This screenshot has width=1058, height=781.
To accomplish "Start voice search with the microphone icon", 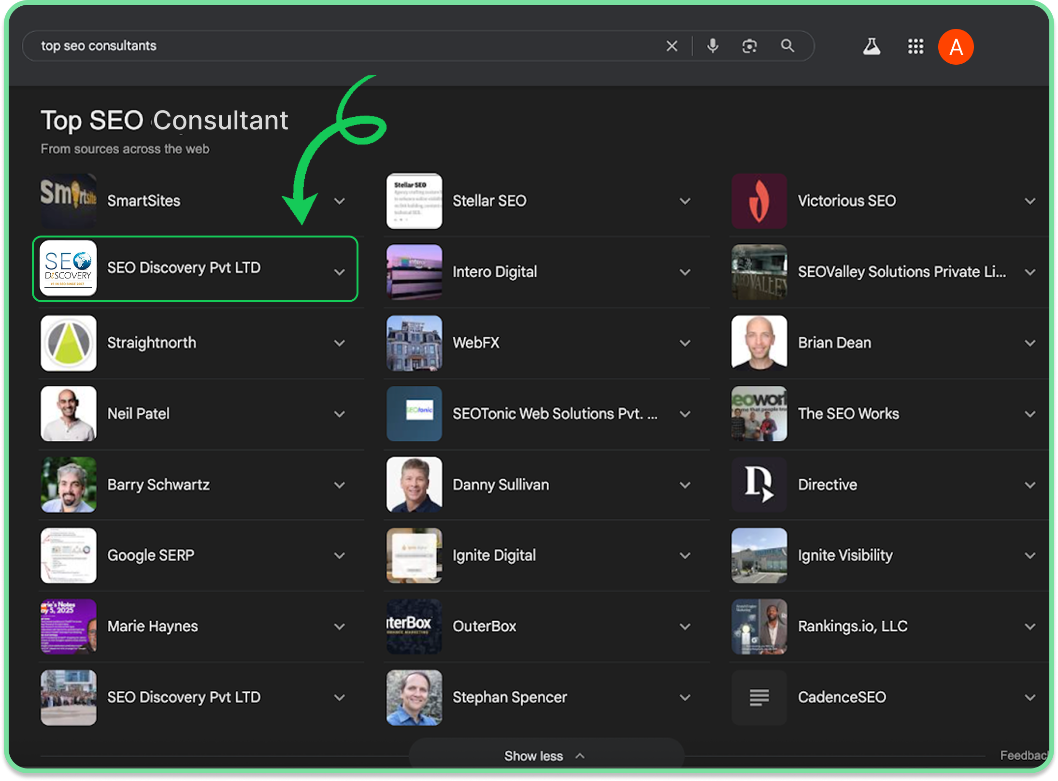I will (713, 46).
